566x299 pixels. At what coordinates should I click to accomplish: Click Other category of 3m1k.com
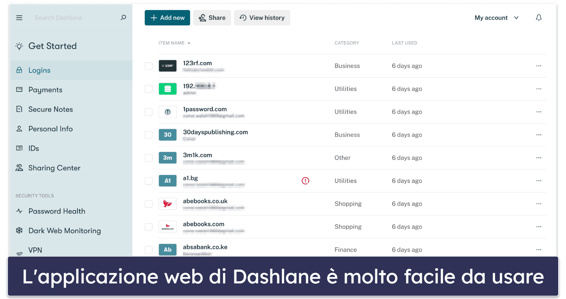click(x=342, y=158)
